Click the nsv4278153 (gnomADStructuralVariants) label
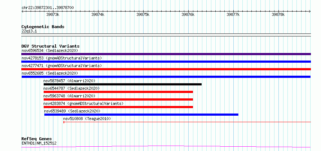Viewport: 321px width, 151px height. coord(62,58)
